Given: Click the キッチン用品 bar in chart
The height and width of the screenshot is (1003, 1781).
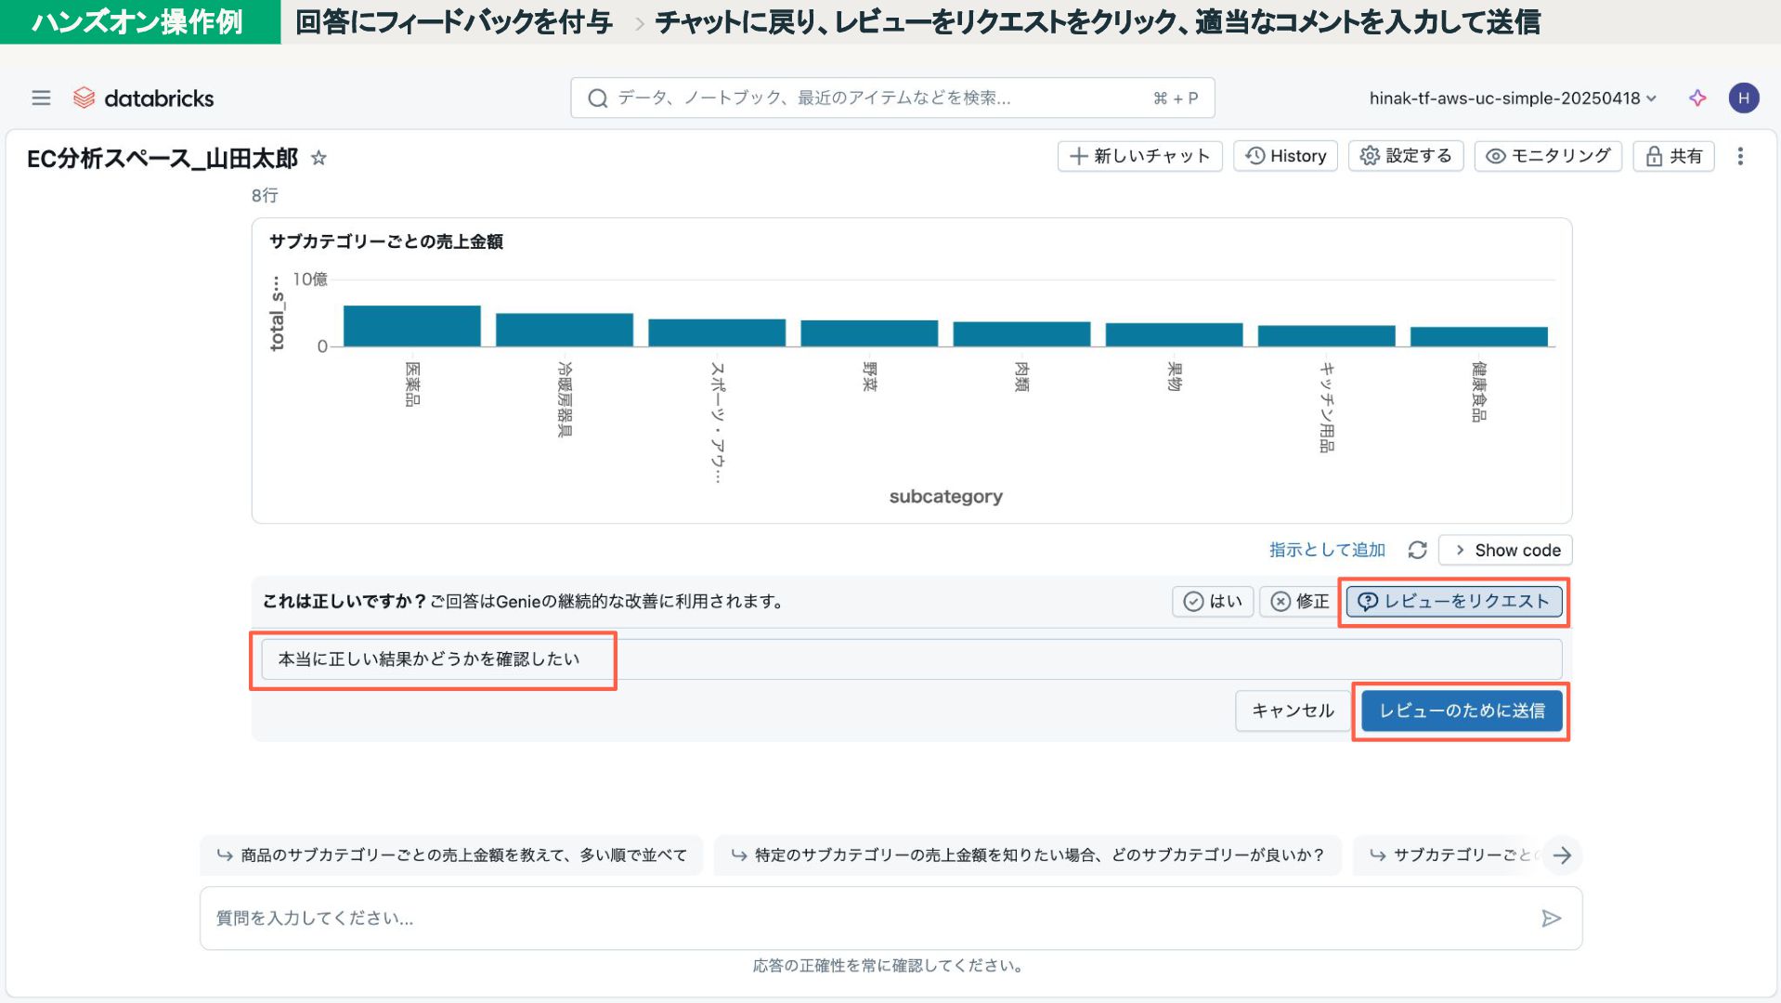Looking at the screenshot, I should click(1326, 336).
